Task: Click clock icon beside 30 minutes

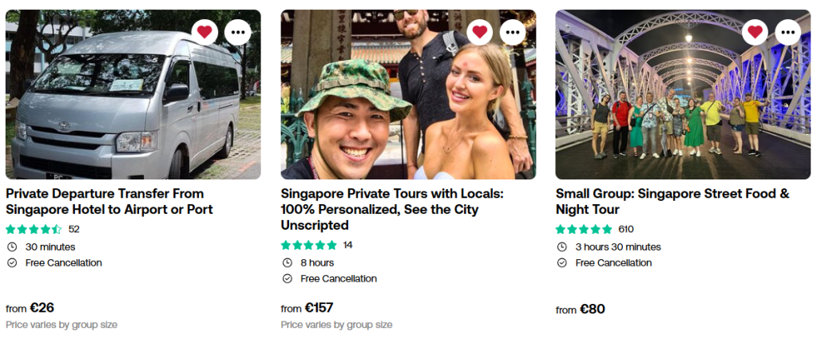Action: point(12,246)
